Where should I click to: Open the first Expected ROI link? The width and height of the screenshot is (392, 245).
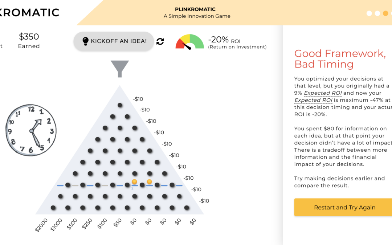point(317,93)
